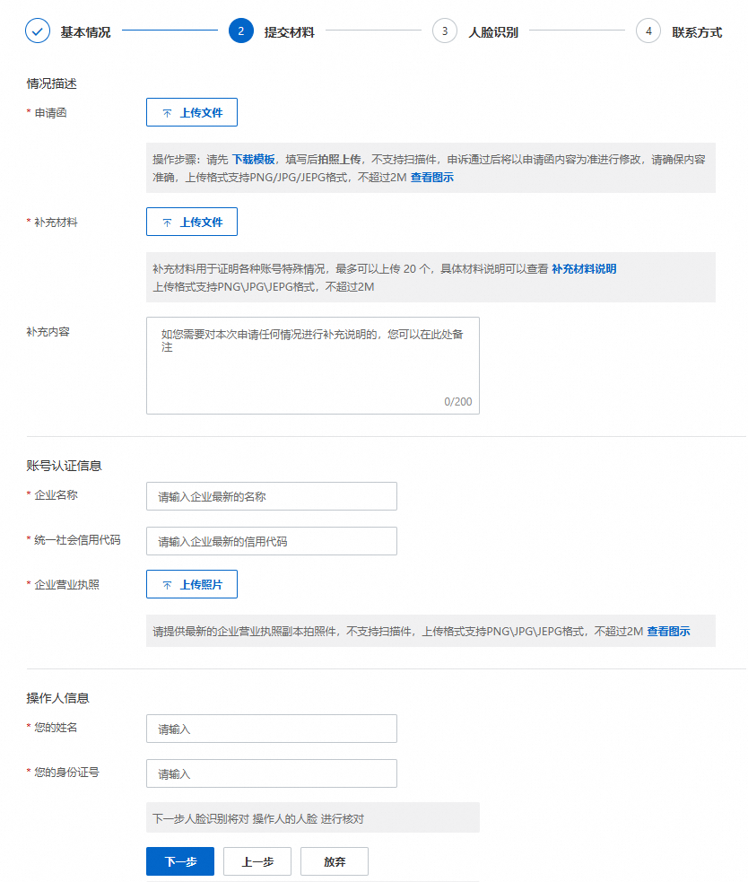Click the 您的姓名 input field
This screenshot has width=748, height=882.
272,729
